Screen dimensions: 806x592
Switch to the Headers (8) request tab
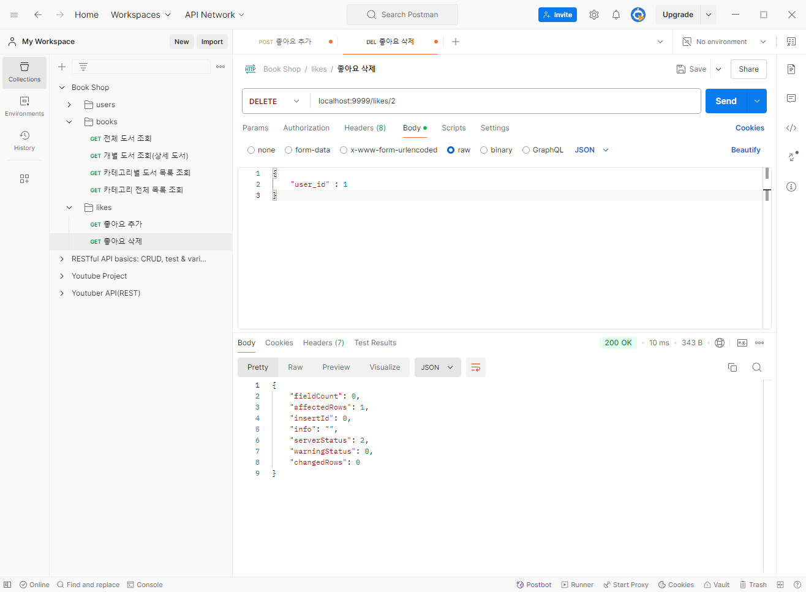(x=365, y=128)
